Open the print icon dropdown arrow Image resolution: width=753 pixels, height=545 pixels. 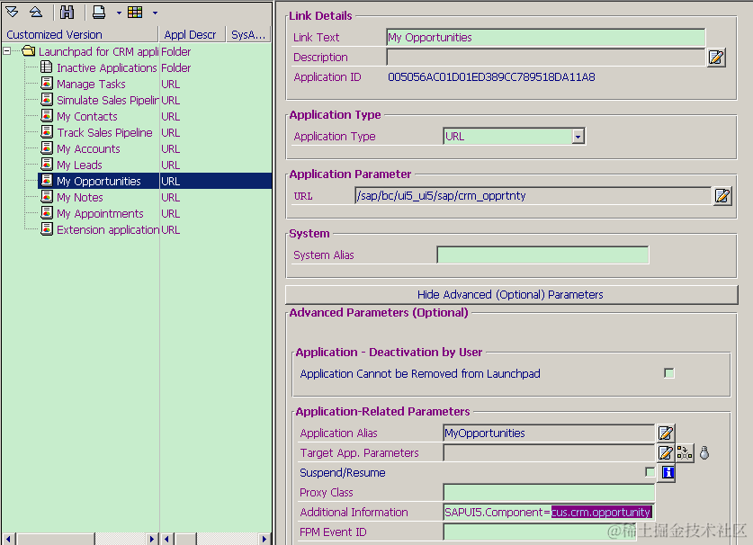(x=119, y=13)
